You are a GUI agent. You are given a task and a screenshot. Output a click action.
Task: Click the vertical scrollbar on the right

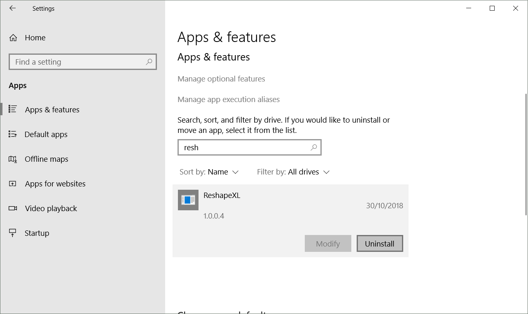pyautogui.click(x=526, y=154)
